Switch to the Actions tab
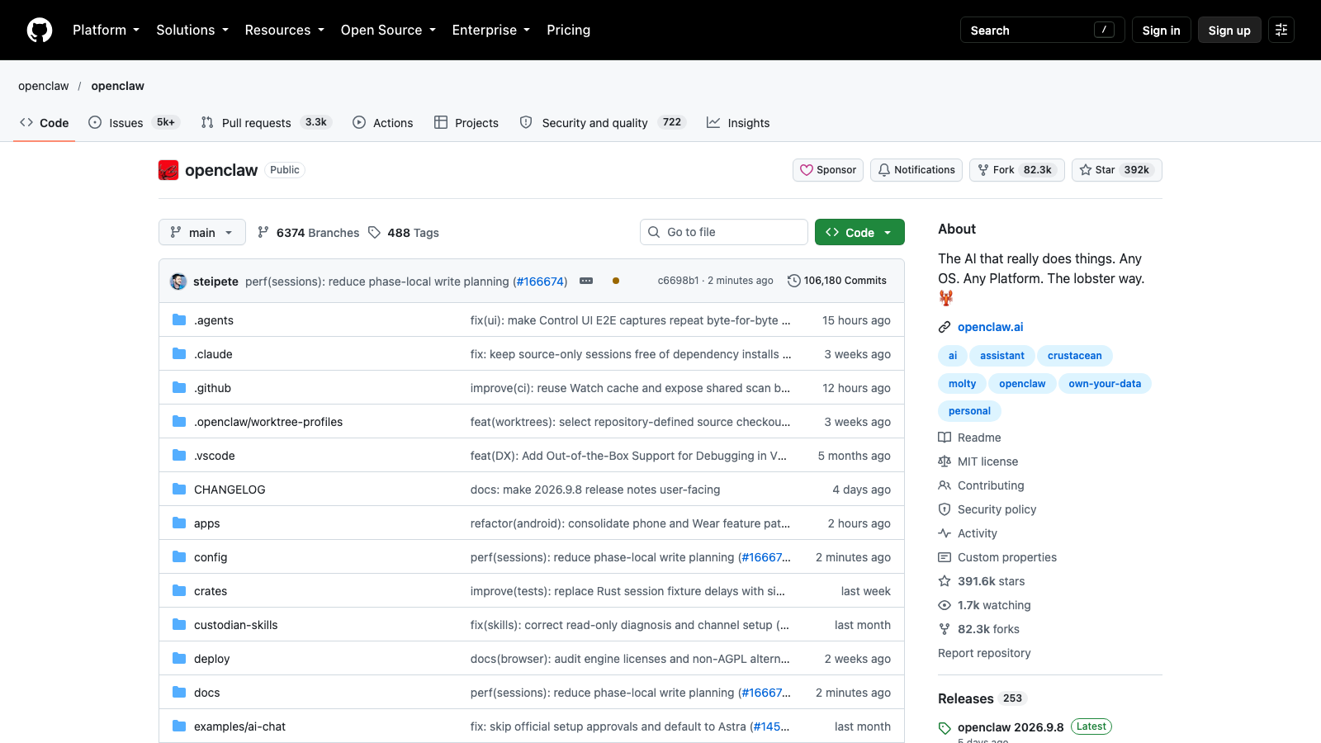Viewport: 1321px width, 743px height. click(383, 122)
